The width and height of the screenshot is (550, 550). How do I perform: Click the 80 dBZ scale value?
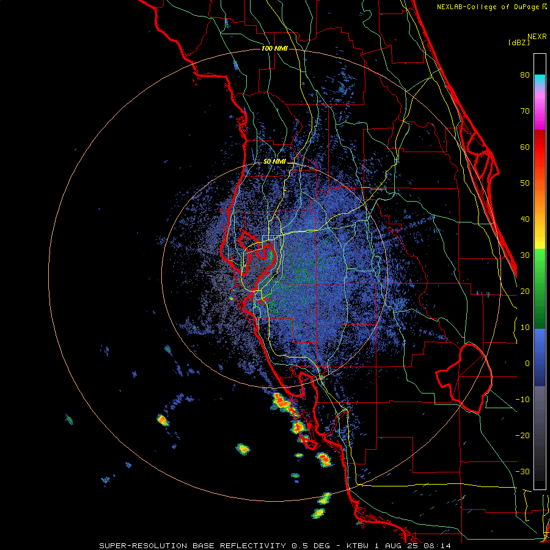525,75
